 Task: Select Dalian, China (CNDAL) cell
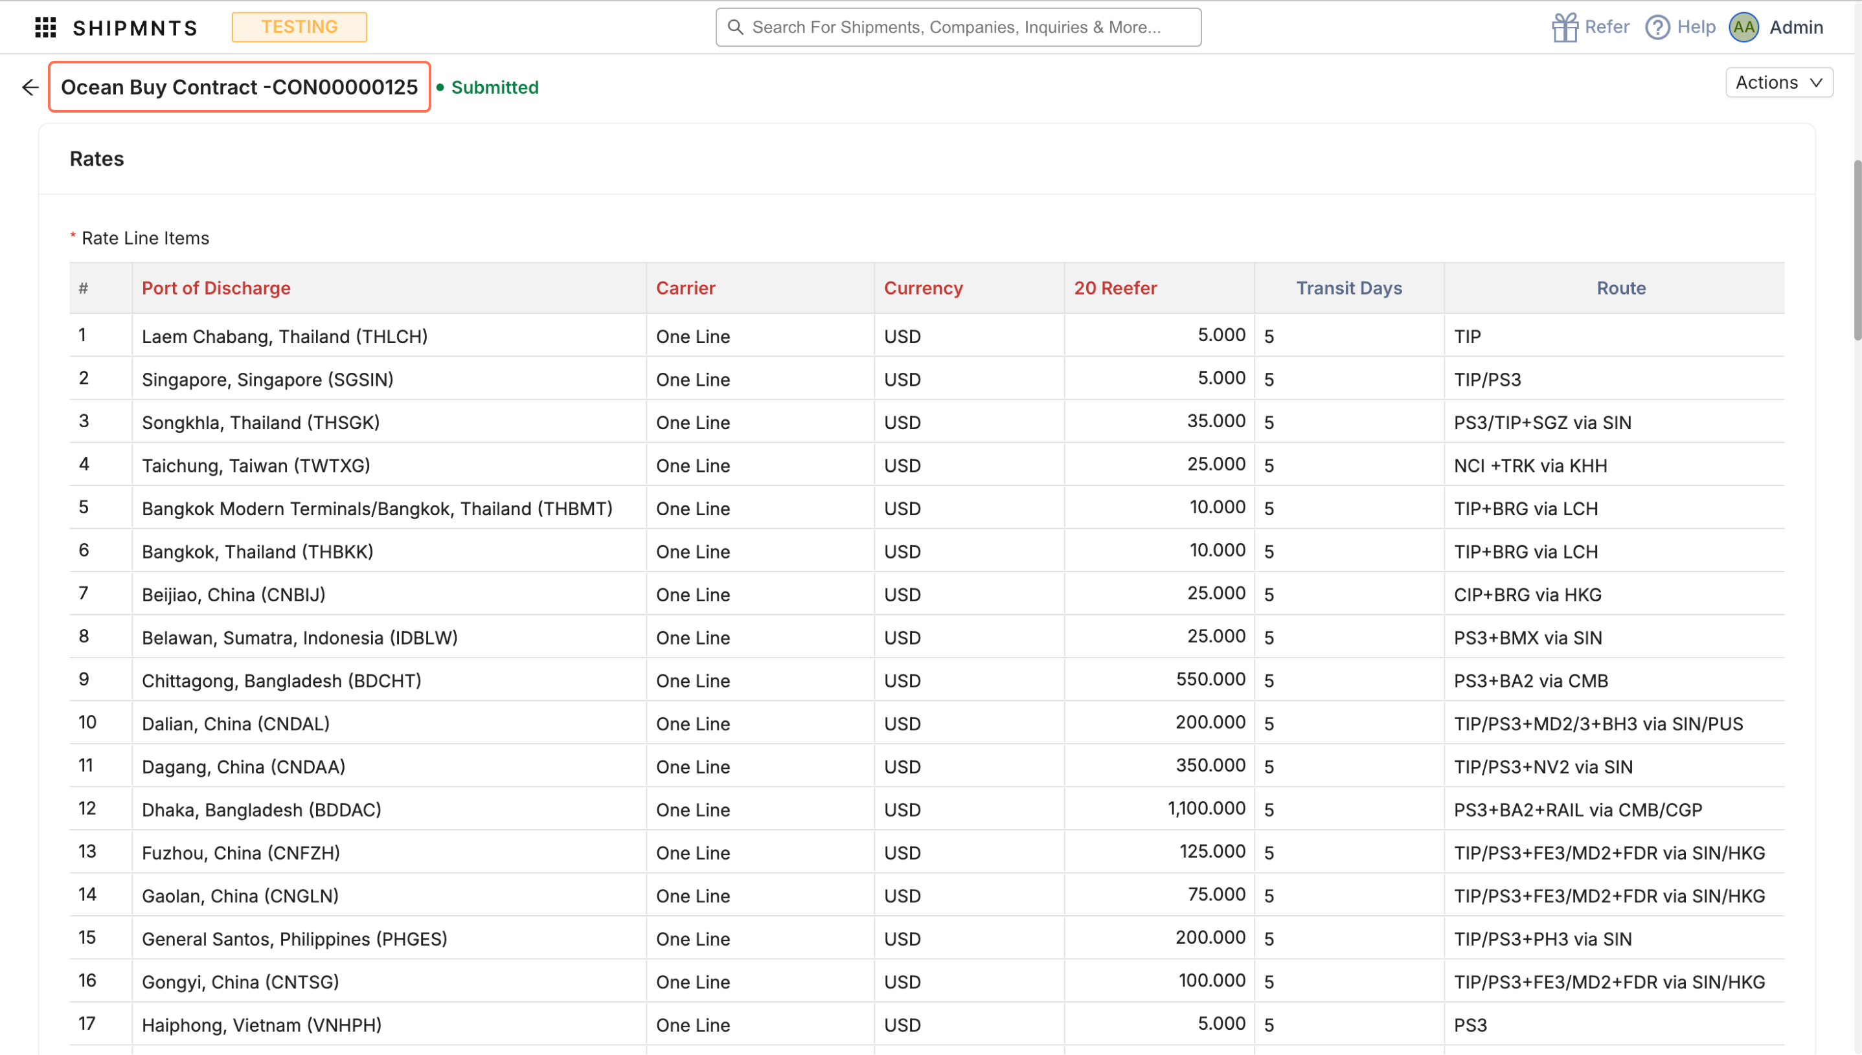coord(389,724)
